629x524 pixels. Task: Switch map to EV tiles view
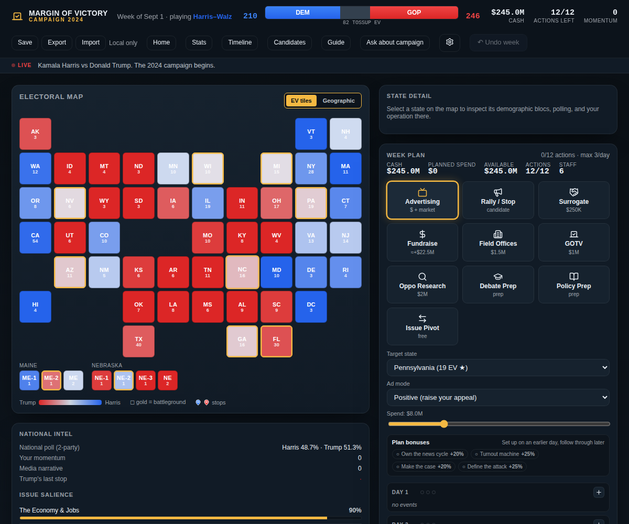(301, 101)
